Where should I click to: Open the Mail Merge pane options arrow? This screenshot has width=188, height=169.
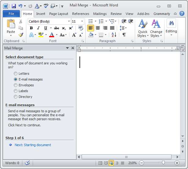(67, 48)
